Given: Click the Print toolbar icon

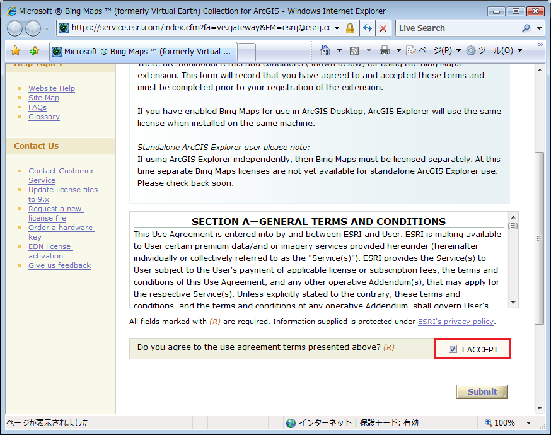Looking at the screenshot, I should pyautogui.click(x=384, y=50).
